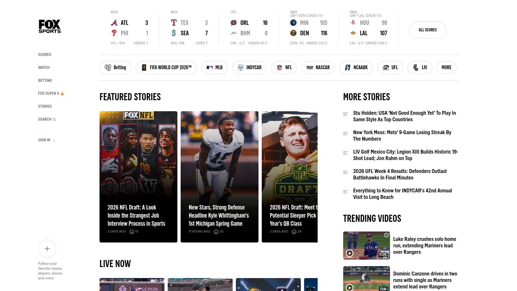Open the MORE sports dropdown
Screen dimensions: 517x291
coord(447,68)
